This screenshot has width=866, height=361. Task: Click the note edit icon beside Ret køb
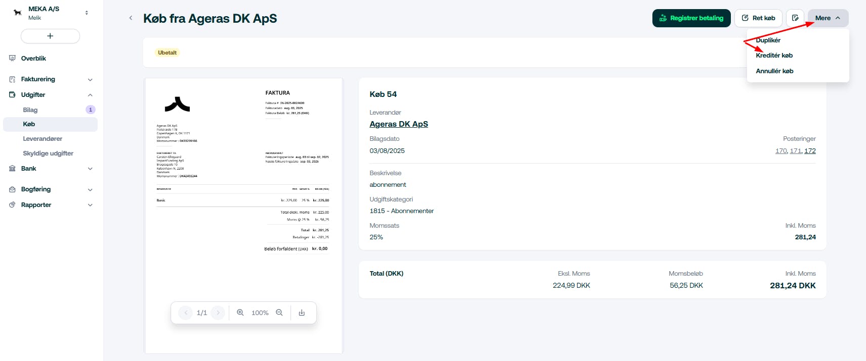pyautogui.click(x=795, y=18)
